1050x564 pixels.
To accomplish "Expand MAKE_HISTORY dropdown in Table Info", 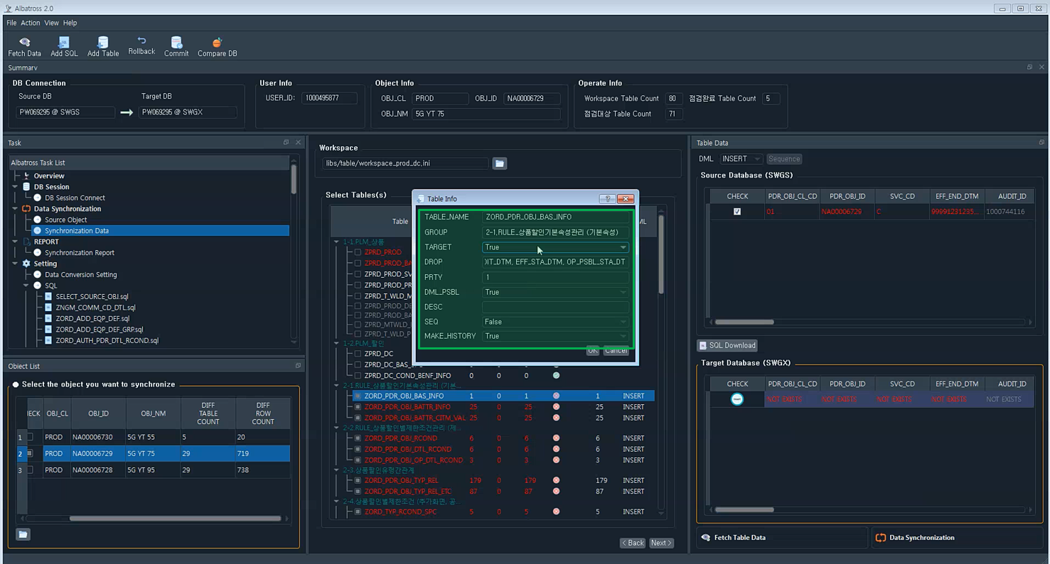I will coord(556,336).
